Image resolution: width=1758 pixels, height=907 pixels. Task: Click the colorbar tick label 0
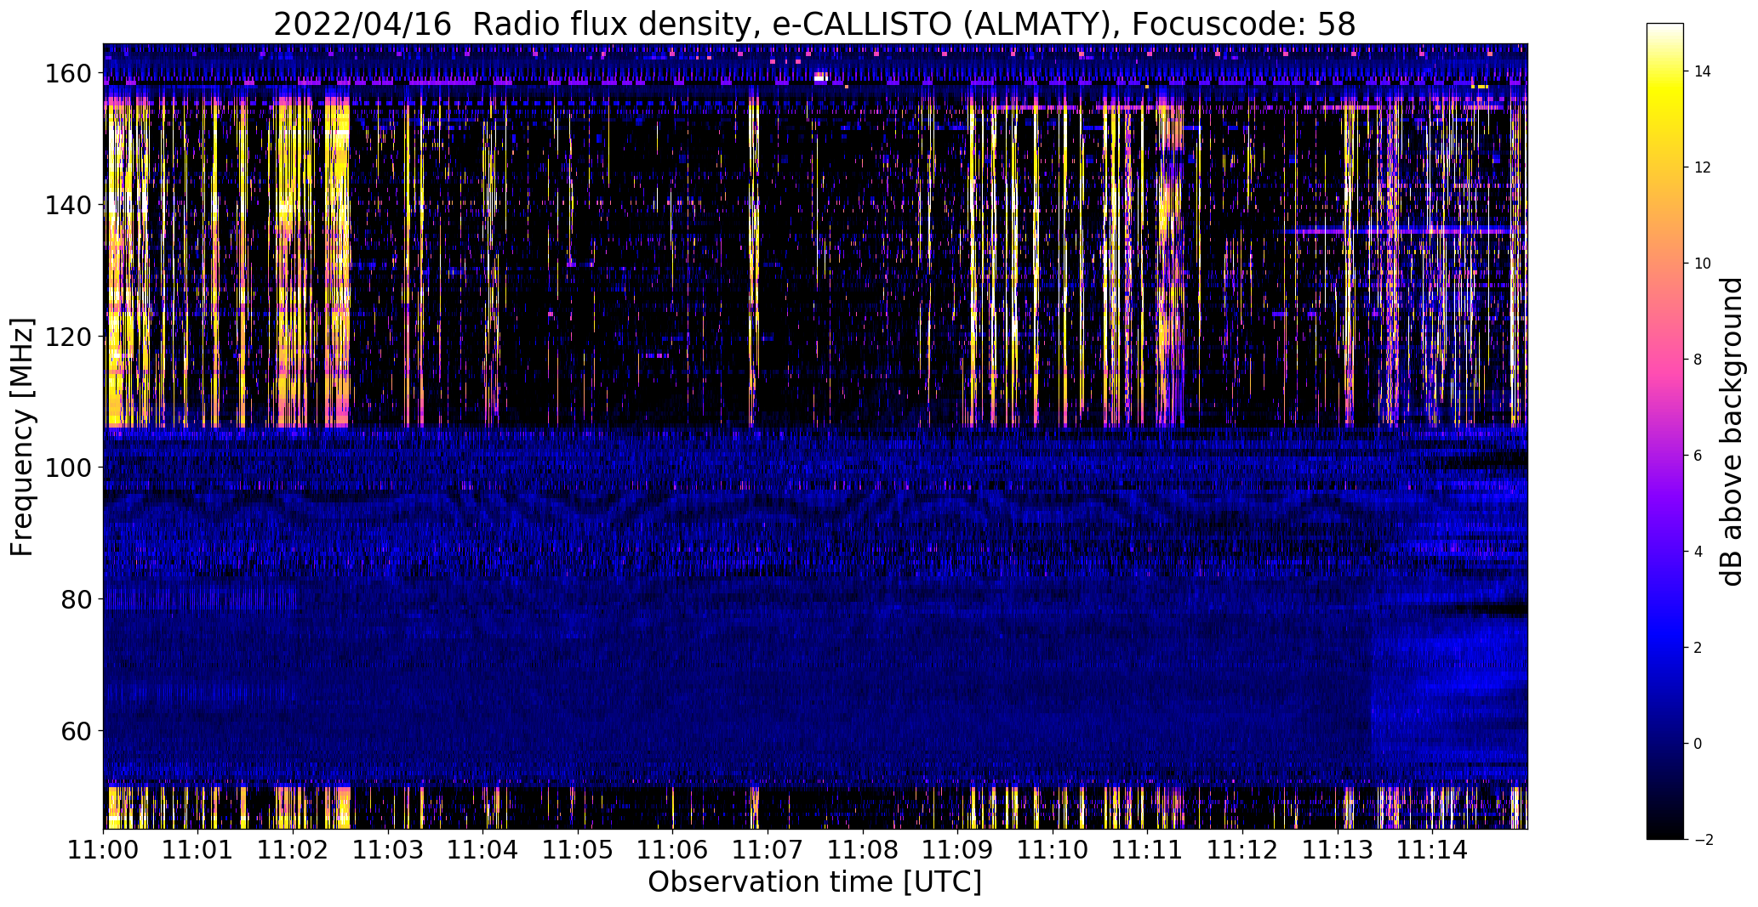pyautogui.click(x=1698, y=744)
